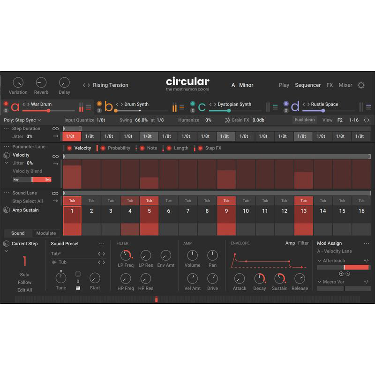
Task: Click the Velocity jitter arrow icon
Action: (x=55, y=164)
